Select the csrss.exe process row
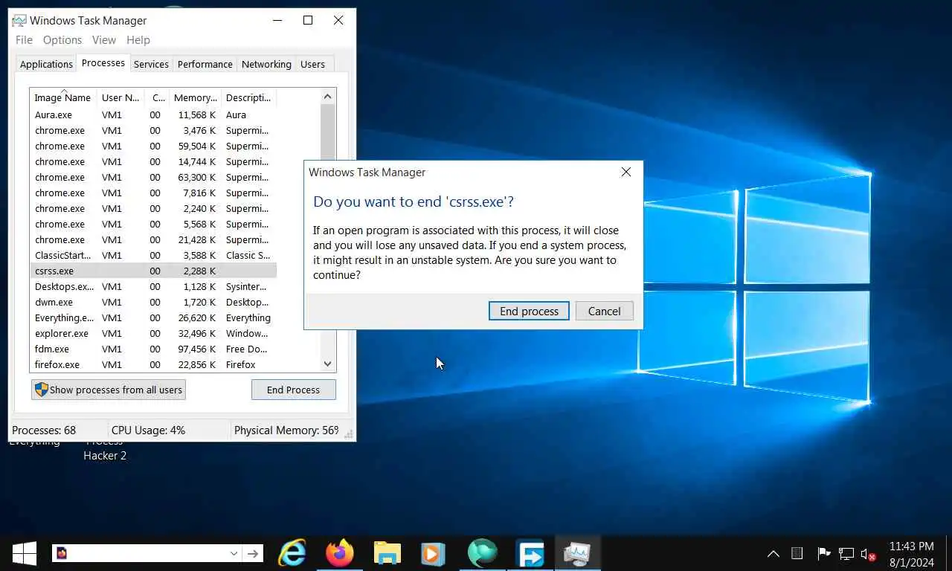 (153, 271)
